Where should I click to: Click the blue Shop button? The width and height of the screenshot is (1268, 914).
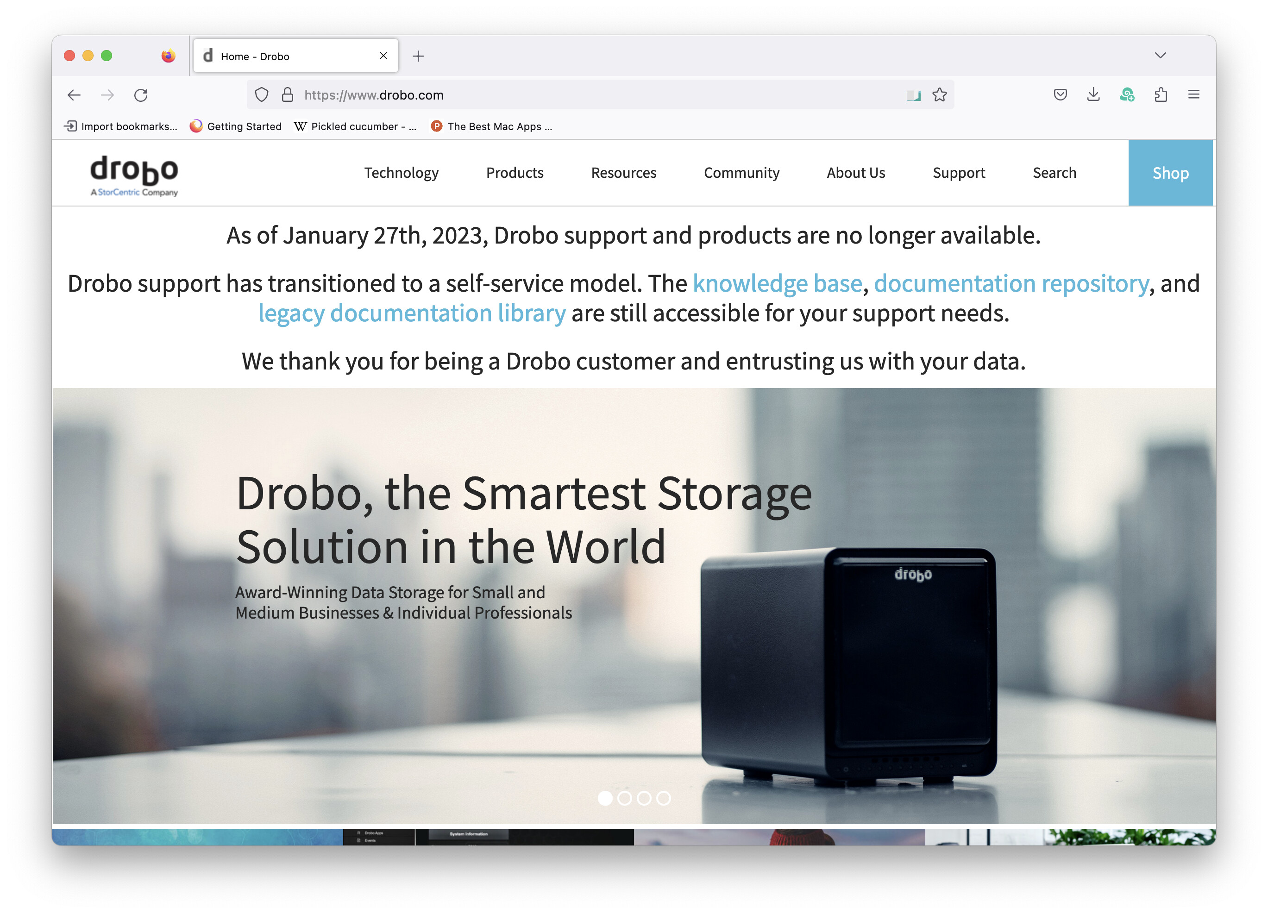(1170, 173)
